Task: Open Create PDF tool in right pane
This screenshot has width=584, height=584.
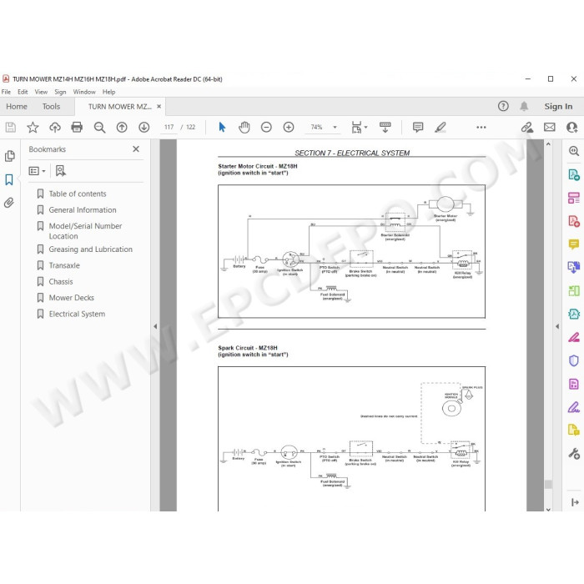Action: point(574,221)
